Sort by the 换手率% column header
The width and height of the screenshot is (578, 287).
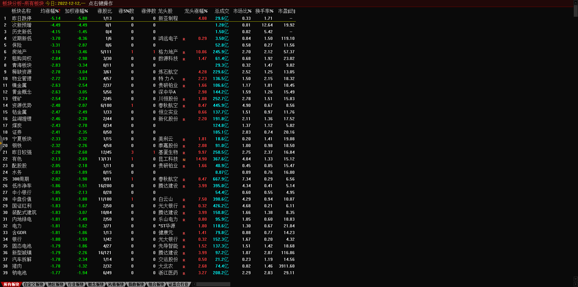point(264,11)
